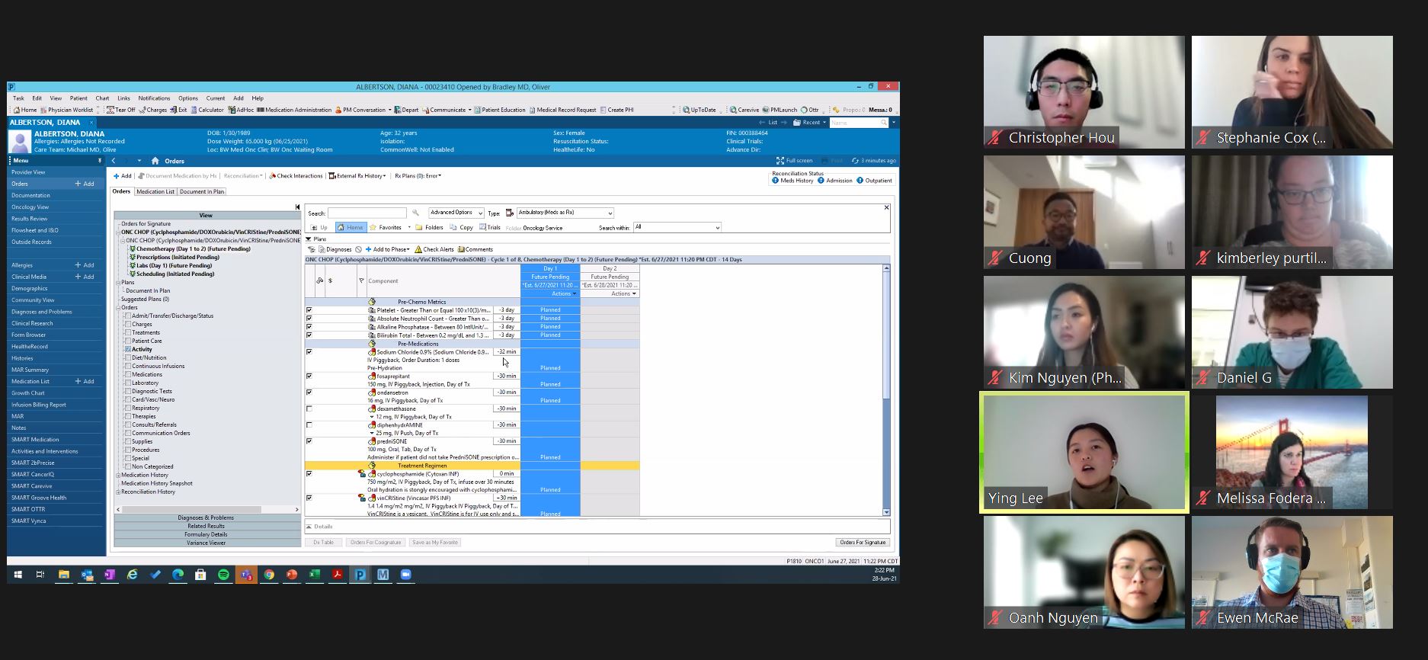Open Variance Viewer panel button
Image resolution: width=1428 pixels, height=660 pixels.
pyautogui.click(x=207, y=543)
